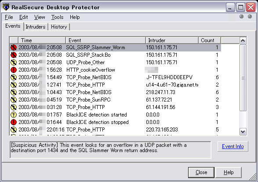This screenshot has width=258, height=182.
Task: Click severity icon of SQL_SSRP_Slammer_Worm row
Action: click(14, 47)
